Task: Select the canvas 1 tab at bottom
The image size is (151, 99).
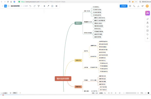Action: [x=15, y=93]
